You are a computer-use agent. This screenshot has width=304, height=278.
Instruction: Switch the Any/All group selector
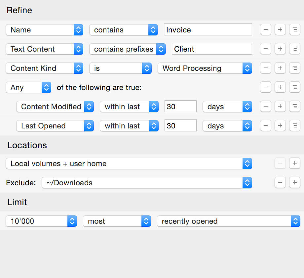(x=28, y=87)
